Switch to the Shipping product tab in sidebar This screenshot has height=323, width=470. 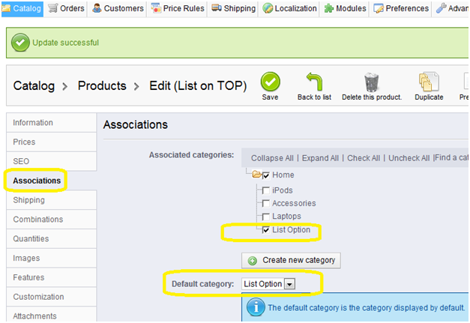point(51,200)
